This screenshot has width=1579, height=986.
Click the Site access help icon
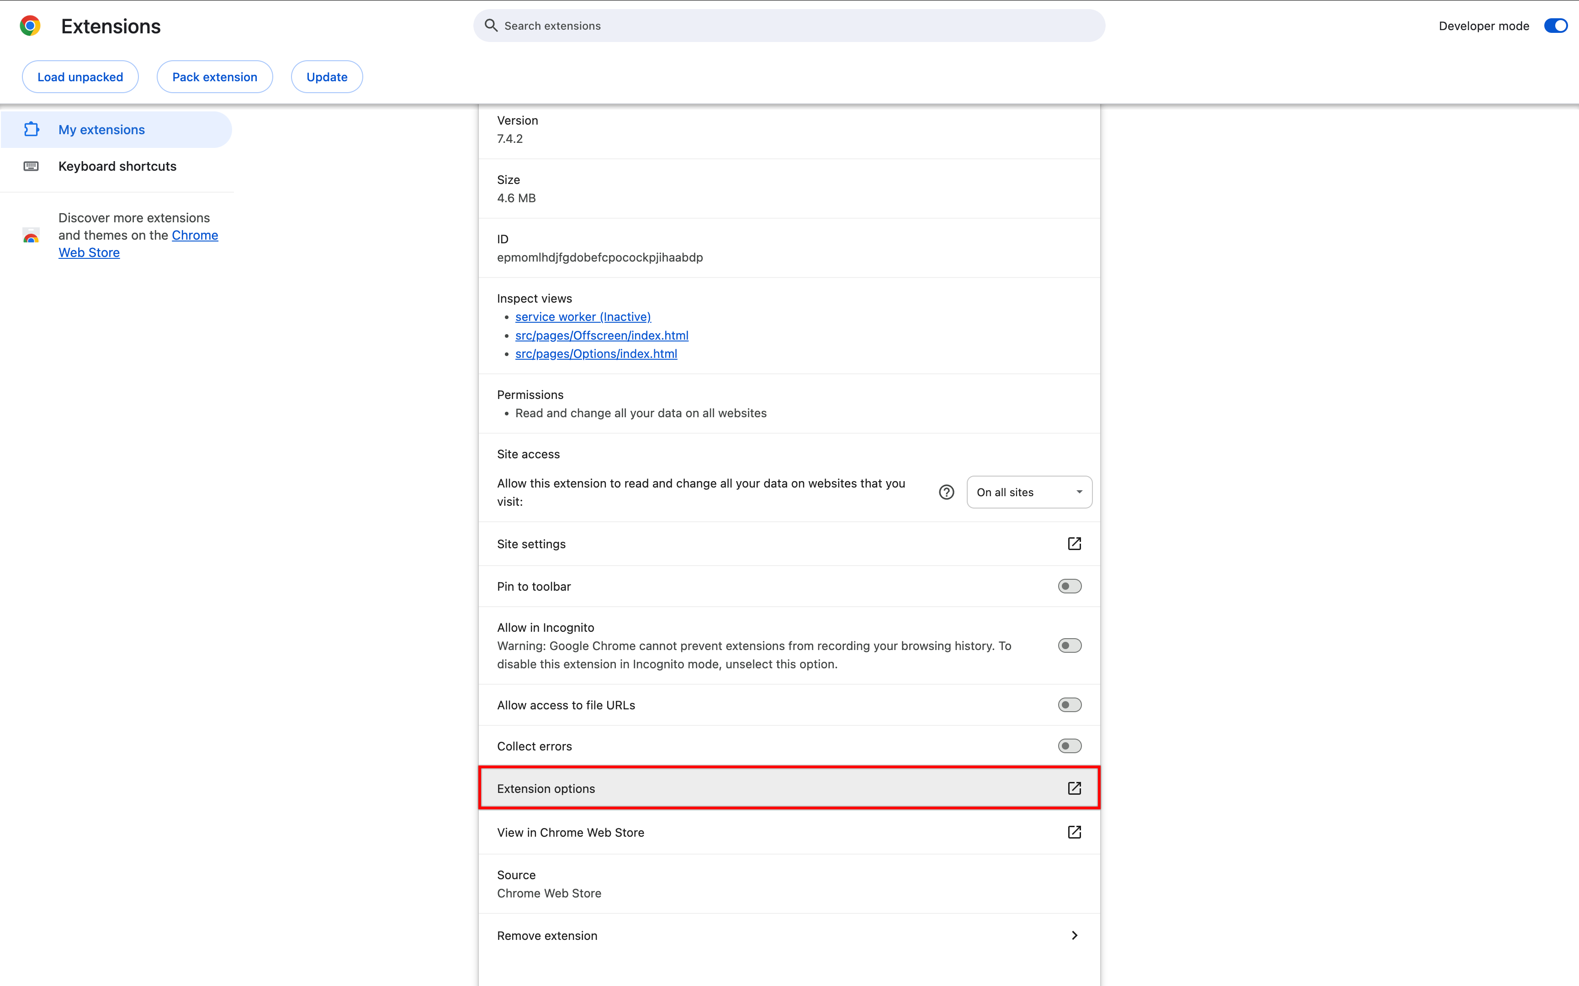pyautogui.click(x=946, y=493)
